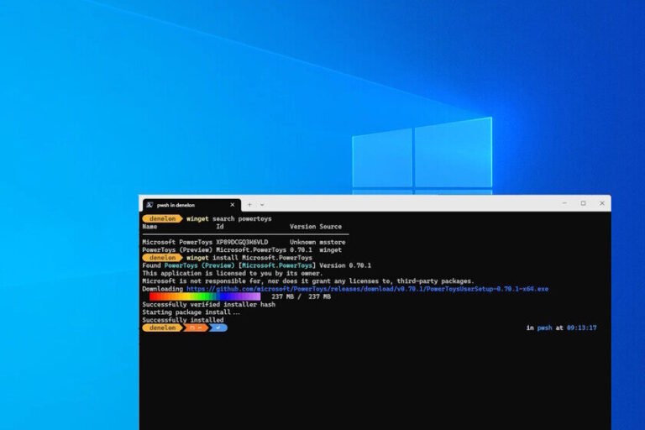Image resolution: width=645 pixels, height=430 pixels.
Task: Click 'Starting package install ...' line
Action: point(191,312)
